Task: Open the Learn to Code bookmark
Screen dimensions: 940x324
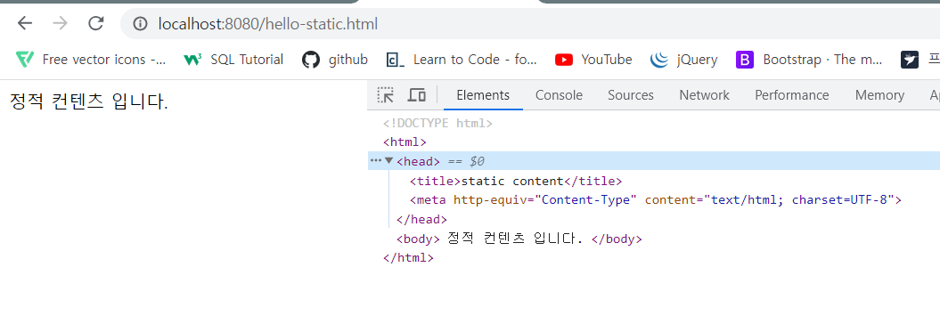Action: pos(462,60)
